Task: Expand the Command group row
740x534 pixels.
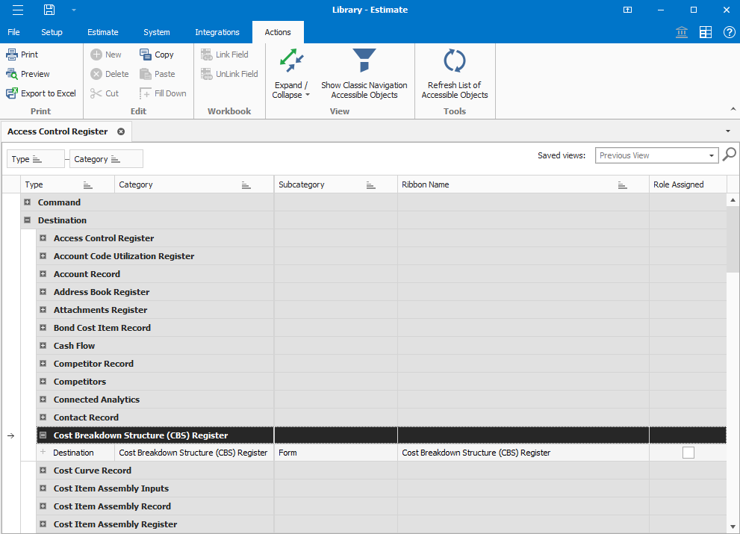Action: 28,202
